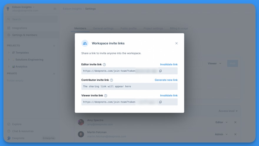
Task: Switch to the General settings tab
Action: [x=103, y=28]
